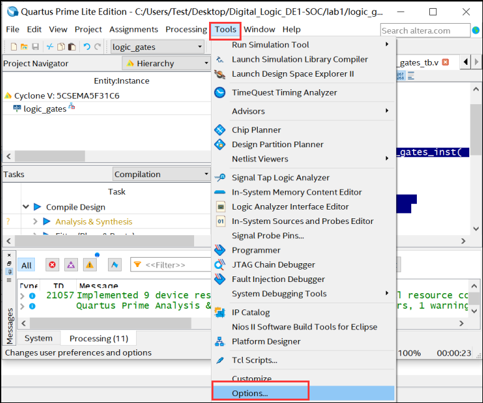Launch Design Space Explorer II
This screenshot has height=403, width=483.
pos(293,74)
